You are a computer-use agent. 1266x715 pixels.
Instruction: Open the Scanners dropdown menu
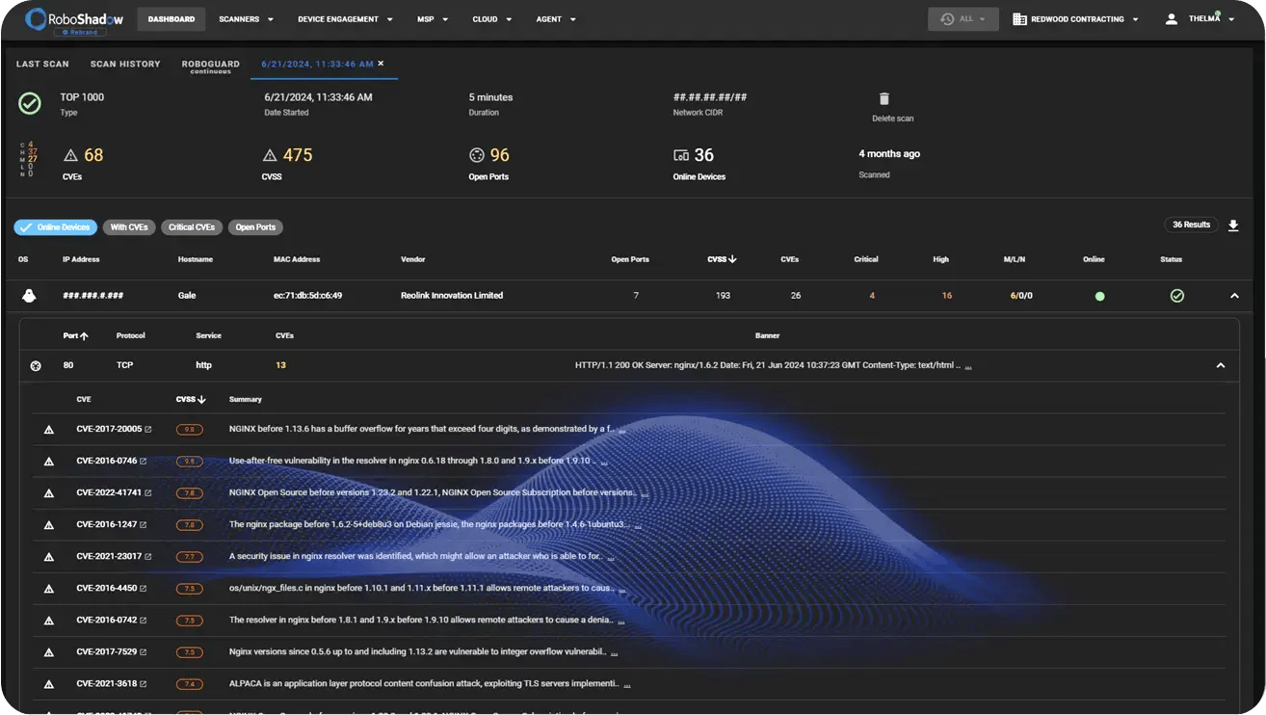(246, 19)
